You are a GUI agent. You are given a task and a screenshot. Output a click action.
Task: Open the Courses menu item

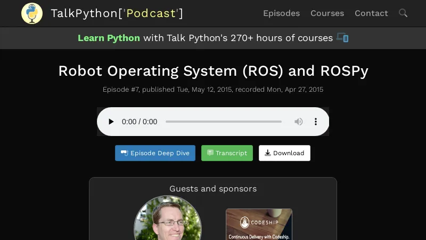[x=327, y=13]
